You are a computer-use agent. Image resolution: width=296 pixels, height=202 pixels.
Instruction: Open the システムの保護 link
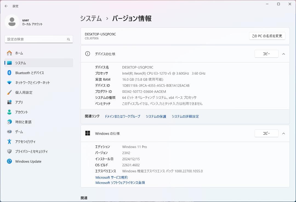tap(156, 116)
